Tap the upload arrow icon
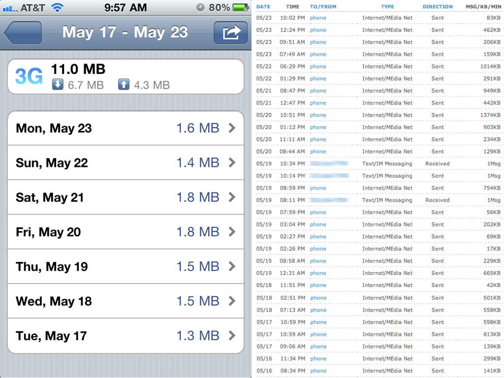Screen dimensions: 504x378 [x=124, y=85]
